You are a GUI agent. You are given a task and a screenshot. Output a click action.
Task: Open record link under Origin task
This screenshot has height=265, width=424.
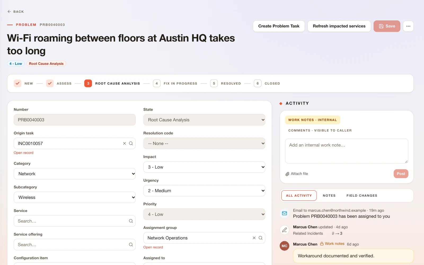point(24,153)
